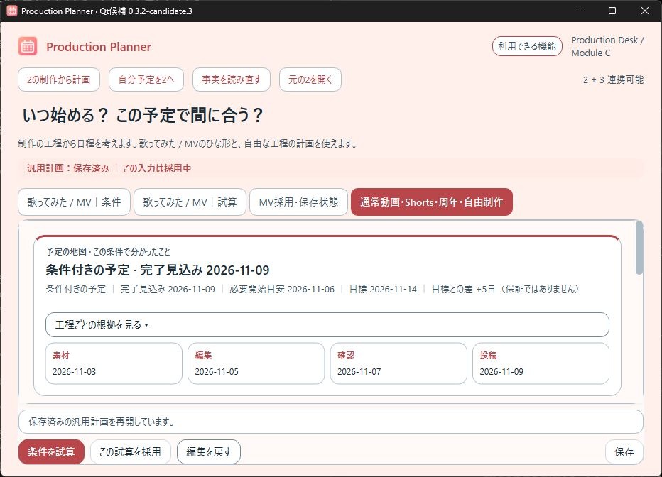Open the MV採用・保存状態 tab

coord(298,202)
